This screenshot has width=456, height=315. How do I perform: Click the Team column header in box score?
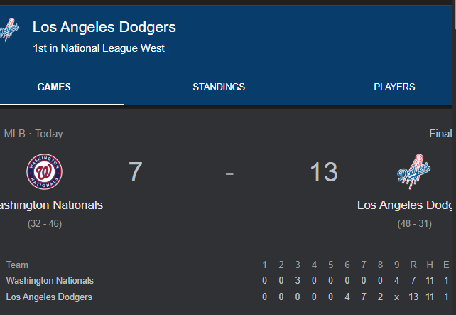click(x=17, y=265)
